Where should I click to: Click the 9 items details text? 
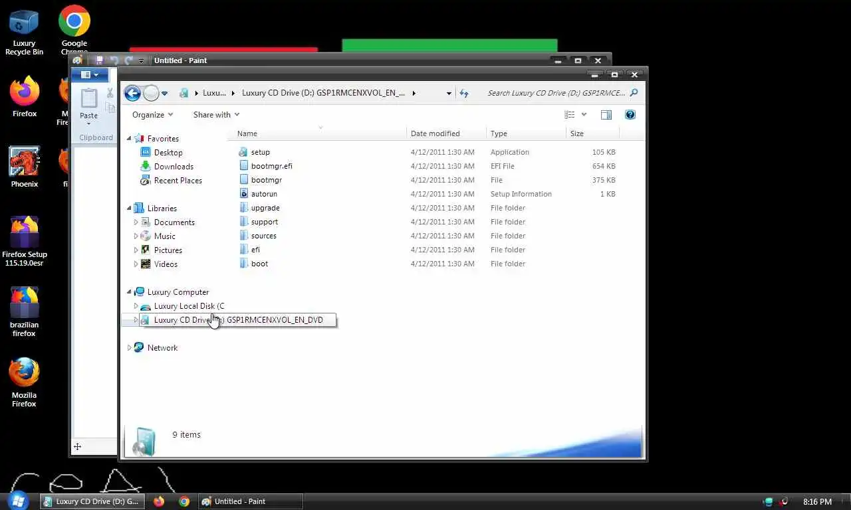coord(186,435)
